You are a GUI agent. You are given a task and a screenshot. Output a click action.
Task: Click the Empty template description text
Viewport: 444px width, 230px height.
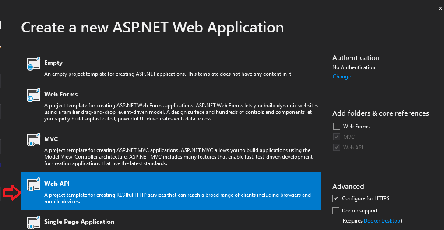[x=168, y=74]
